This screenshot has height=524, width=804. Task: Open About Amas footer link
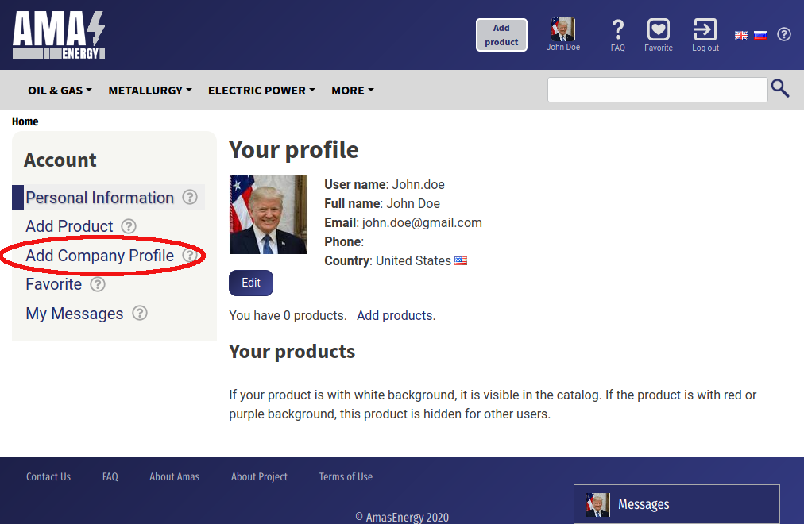174,476
